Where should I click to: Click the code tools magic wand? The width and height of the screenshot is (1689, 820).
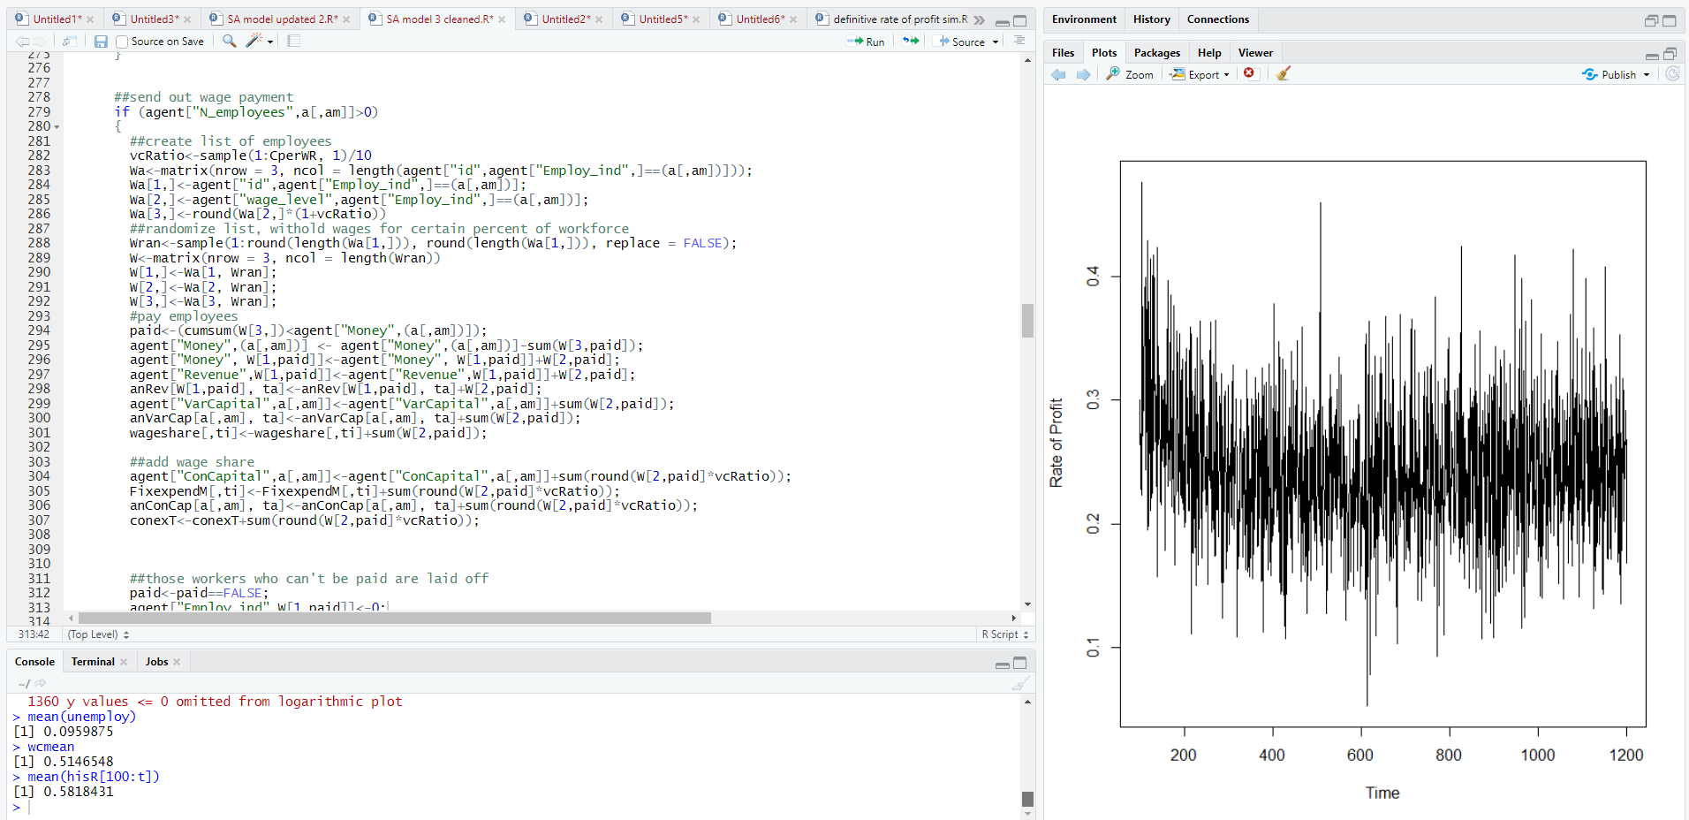pyautogui.click(x=254, y=41)
